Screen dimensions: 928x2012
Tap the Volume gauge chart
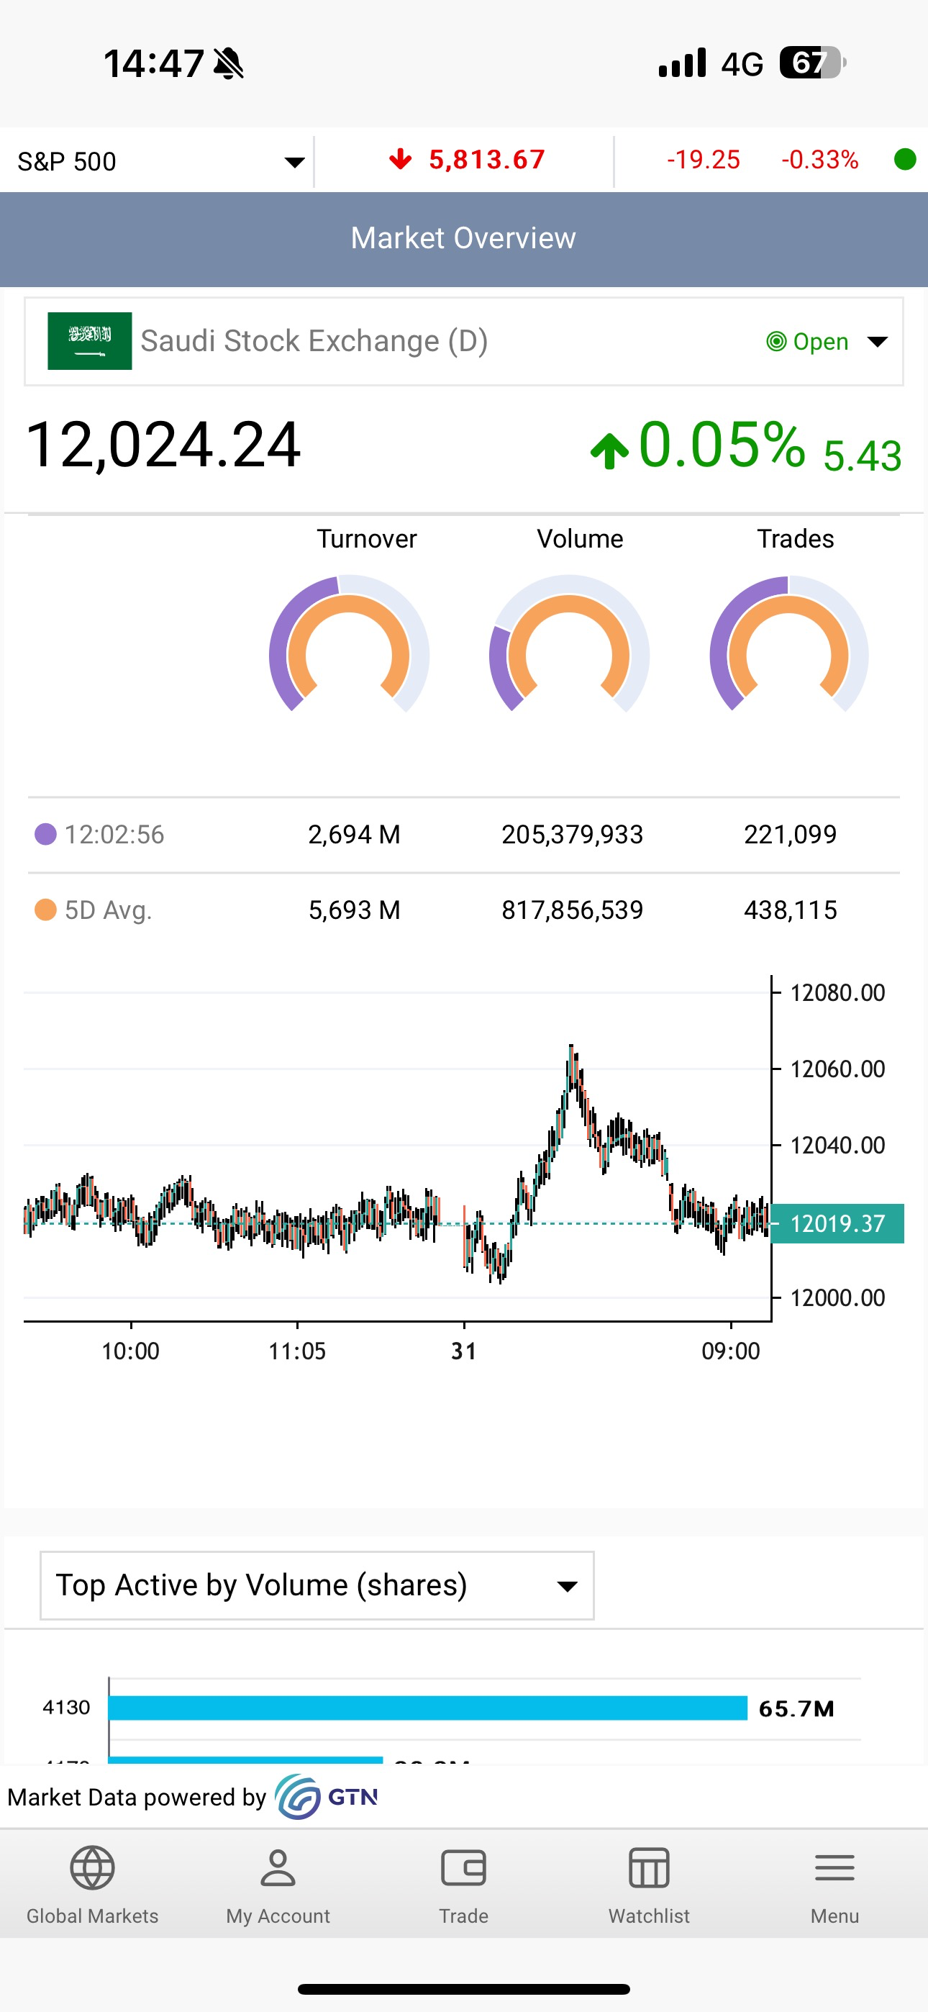(x=570, y=643)
